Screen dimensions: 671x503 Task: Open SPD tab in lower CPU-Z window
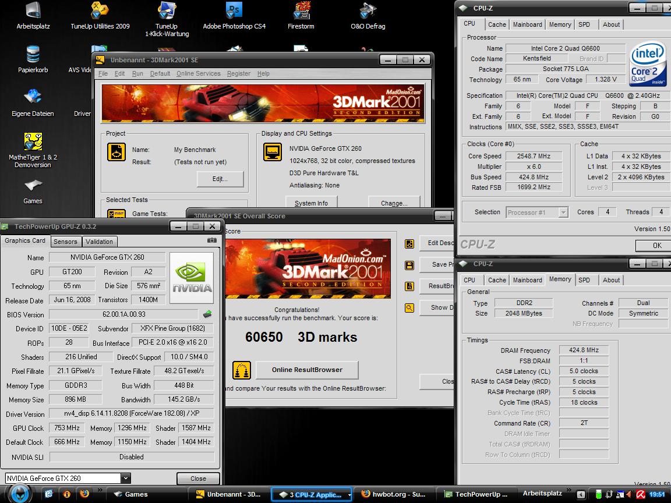pyautogui.click(x=584, y=280)
